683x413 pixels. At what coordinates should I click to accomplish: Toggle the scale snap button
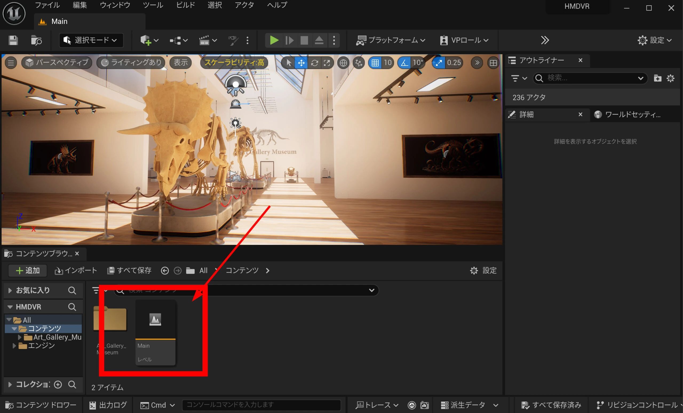click(439, 63)
